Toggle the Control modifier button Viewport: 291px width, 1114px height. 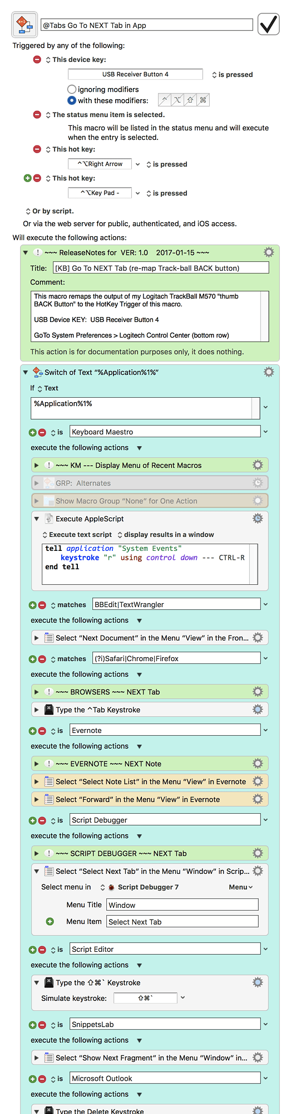(165, 100)
